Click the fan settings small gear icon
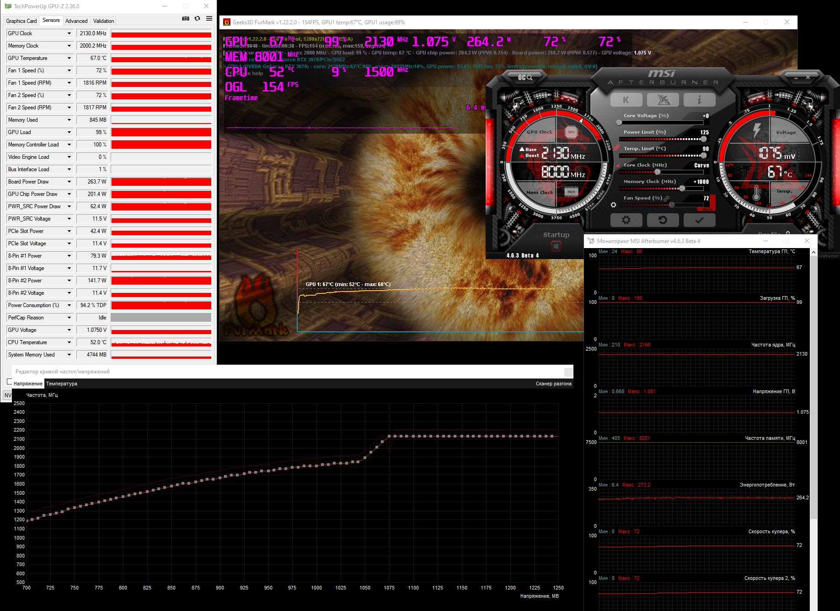 point(614,205)
